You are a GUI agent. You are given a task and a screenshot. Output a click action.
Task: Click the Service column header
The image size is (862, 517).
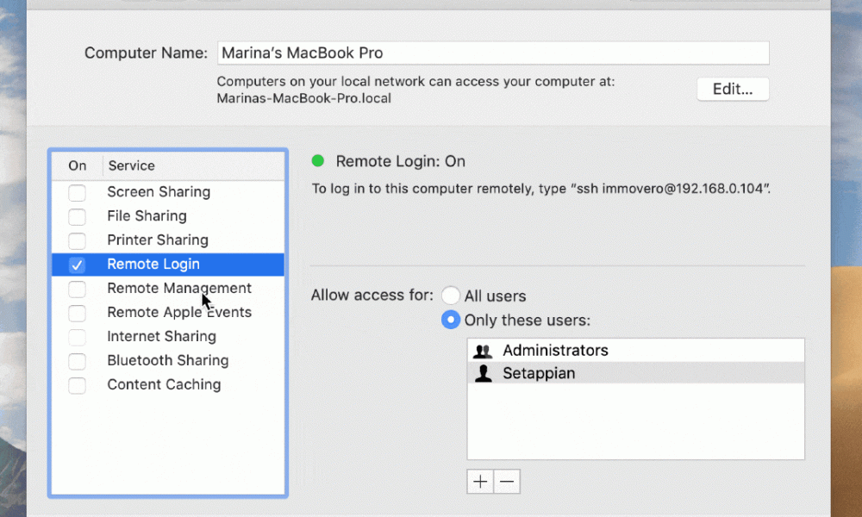131,165
